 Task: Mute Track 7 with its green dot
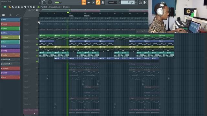click(x=37, y=56)
